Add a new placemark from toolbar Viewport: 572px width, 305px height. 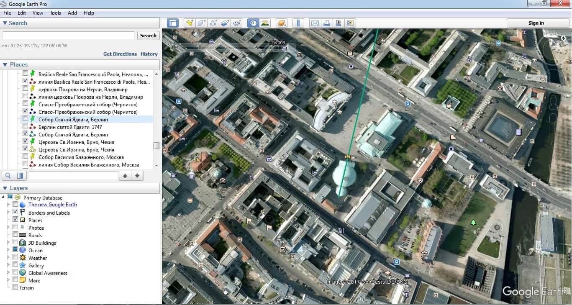(x=190, y=23)
